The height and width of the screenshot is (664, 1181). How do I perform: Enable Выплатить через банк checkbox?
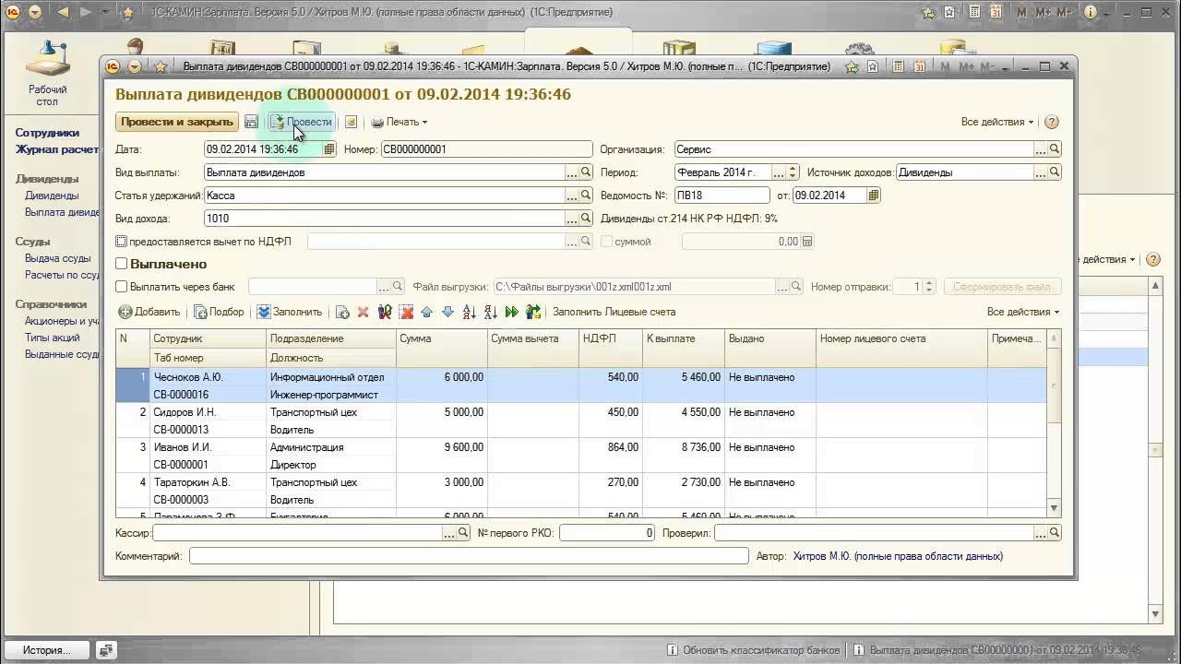pyautogui.click(x=121, y=287)
